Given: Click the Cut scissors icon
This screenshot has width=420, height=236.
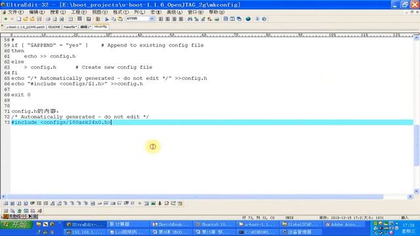Looking at the screenshot, I should (x=106, y=19).
